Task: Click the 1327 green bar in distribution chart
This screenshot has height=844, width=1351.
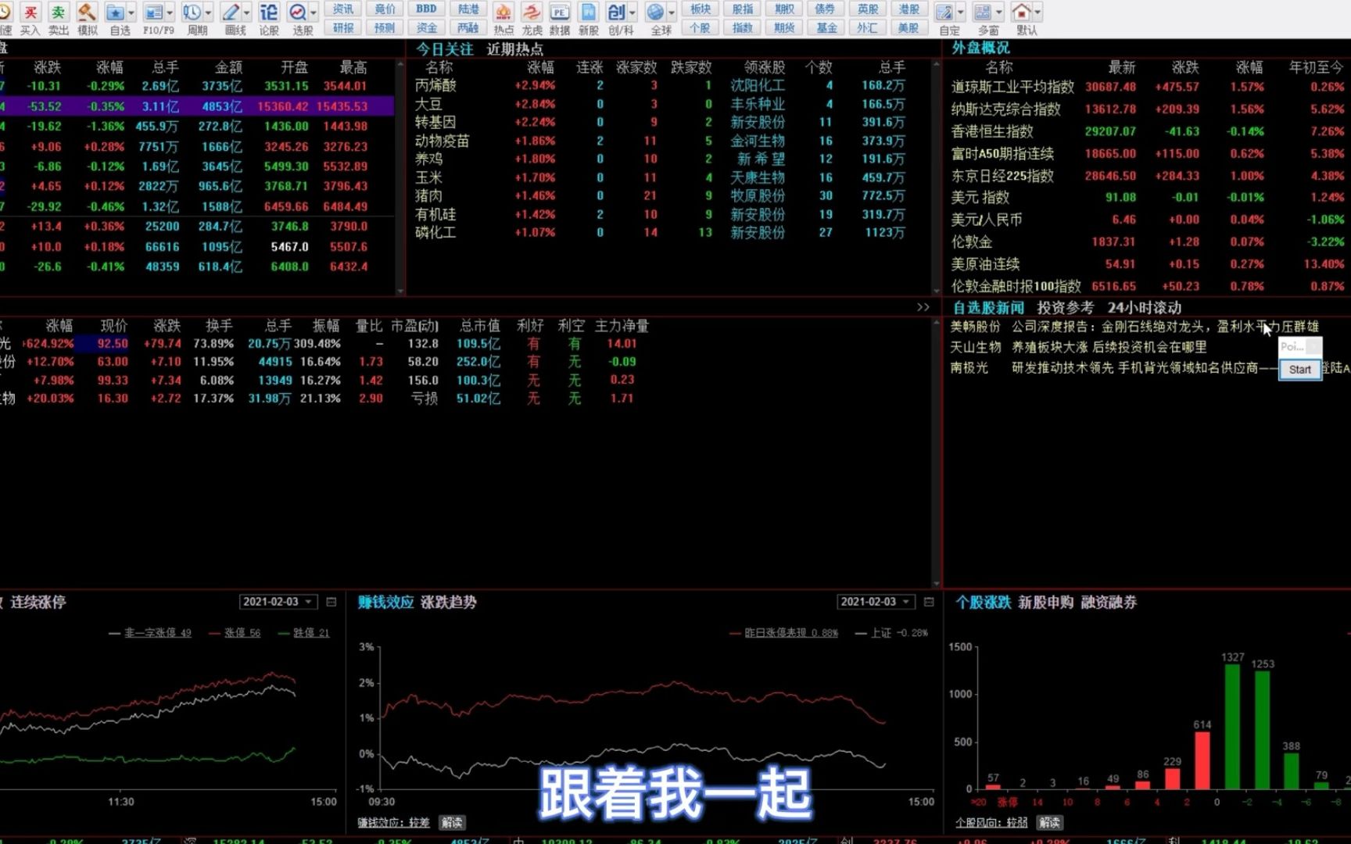Action: point(1232,726)
